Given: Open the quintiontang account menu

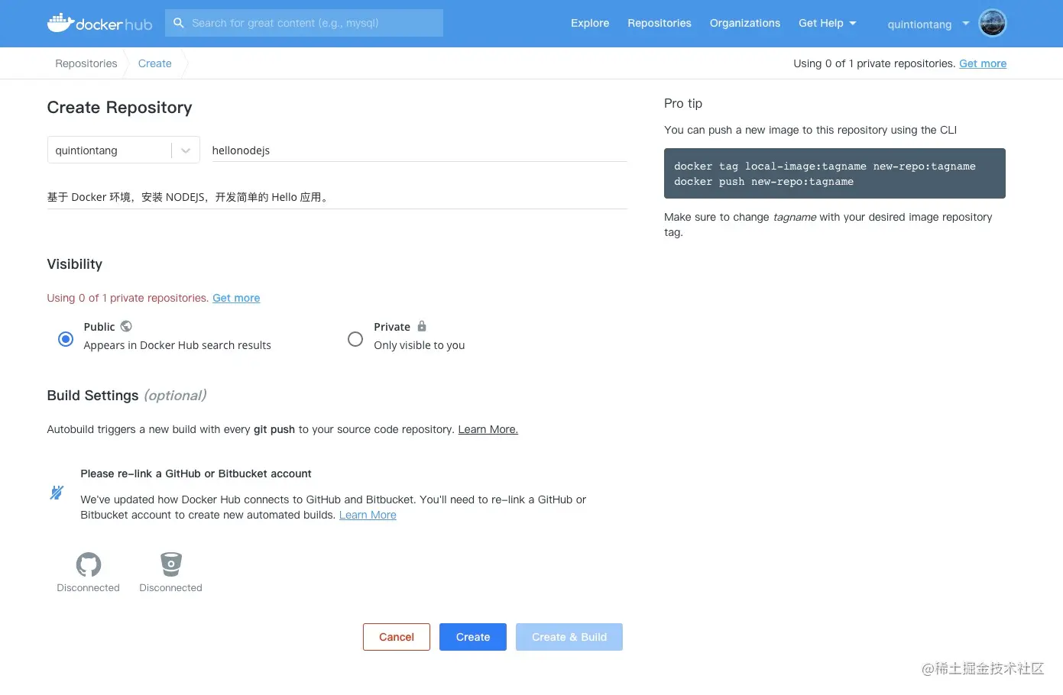Looking at the screenshot, I should [928, 24].
